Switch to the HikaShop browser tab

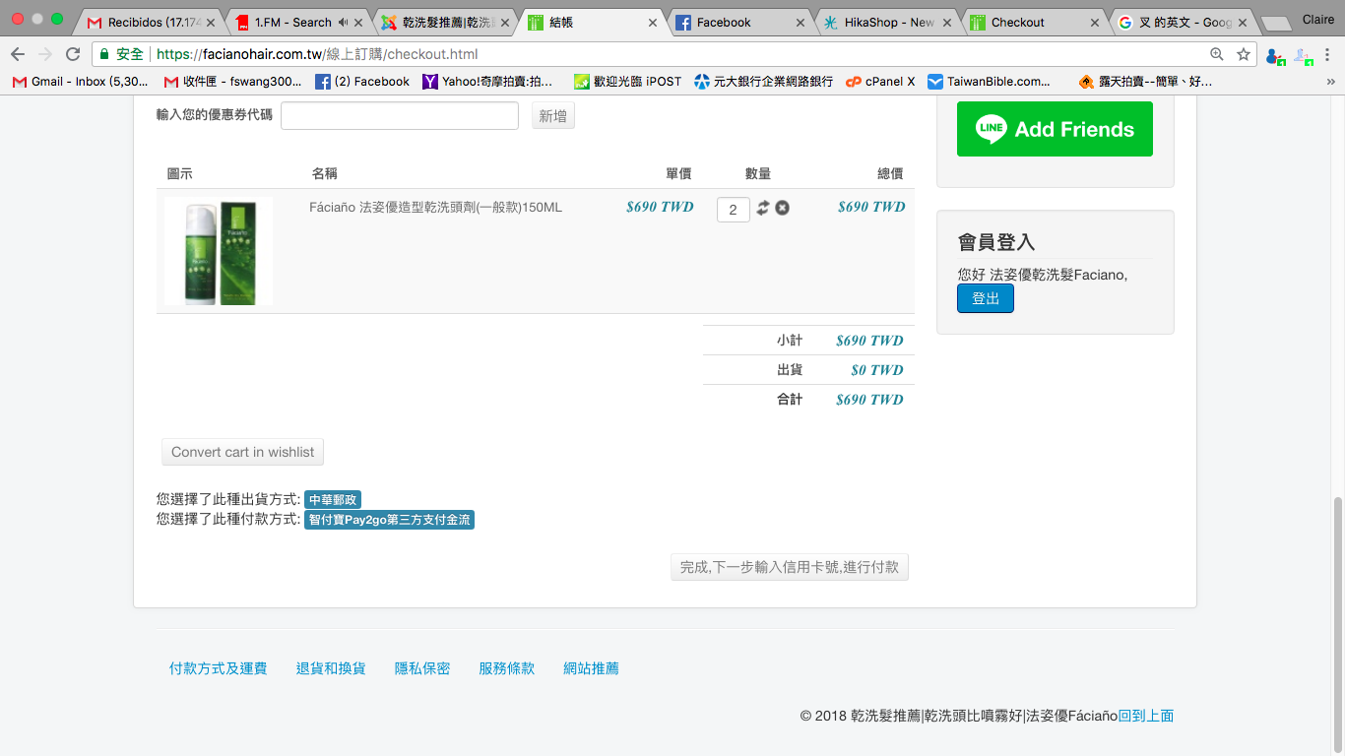[886, 22]
